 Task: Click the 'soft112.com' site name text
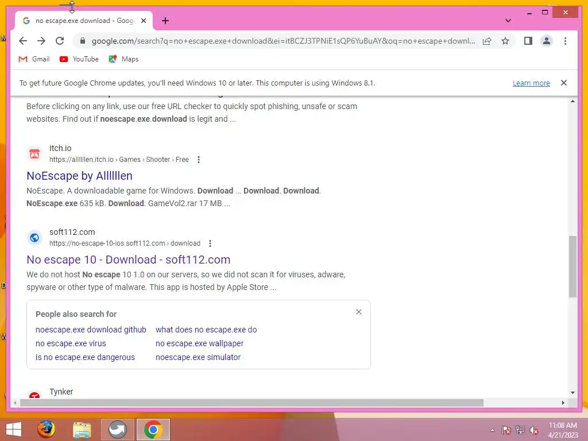click(72, 232)
